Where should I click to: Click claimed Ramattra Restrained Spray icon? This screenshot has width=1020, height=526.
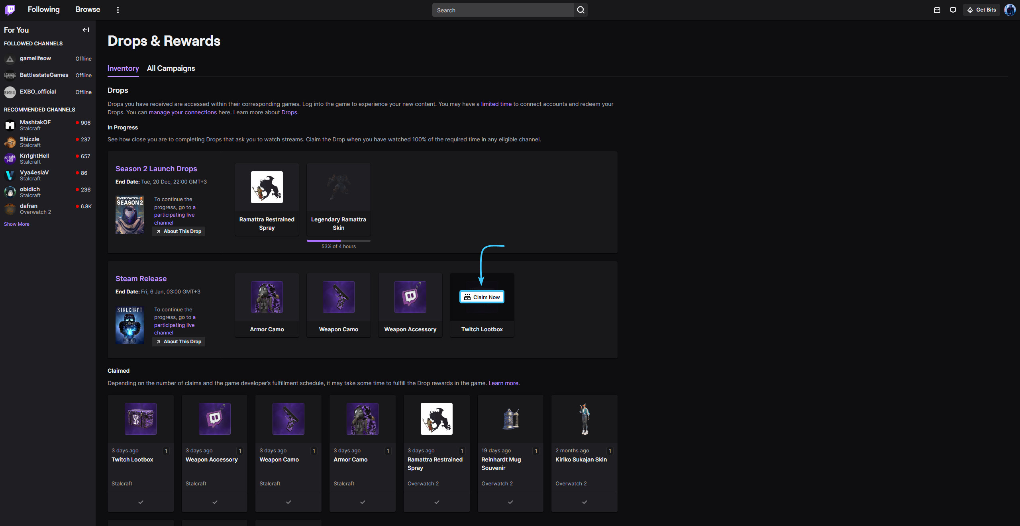437,419
